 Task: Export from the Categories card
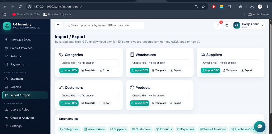pos(105,70)
